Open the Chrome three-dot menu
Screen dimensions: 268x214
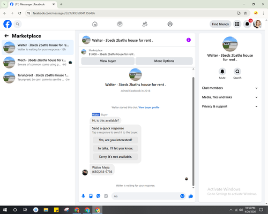tap(263, 13)
